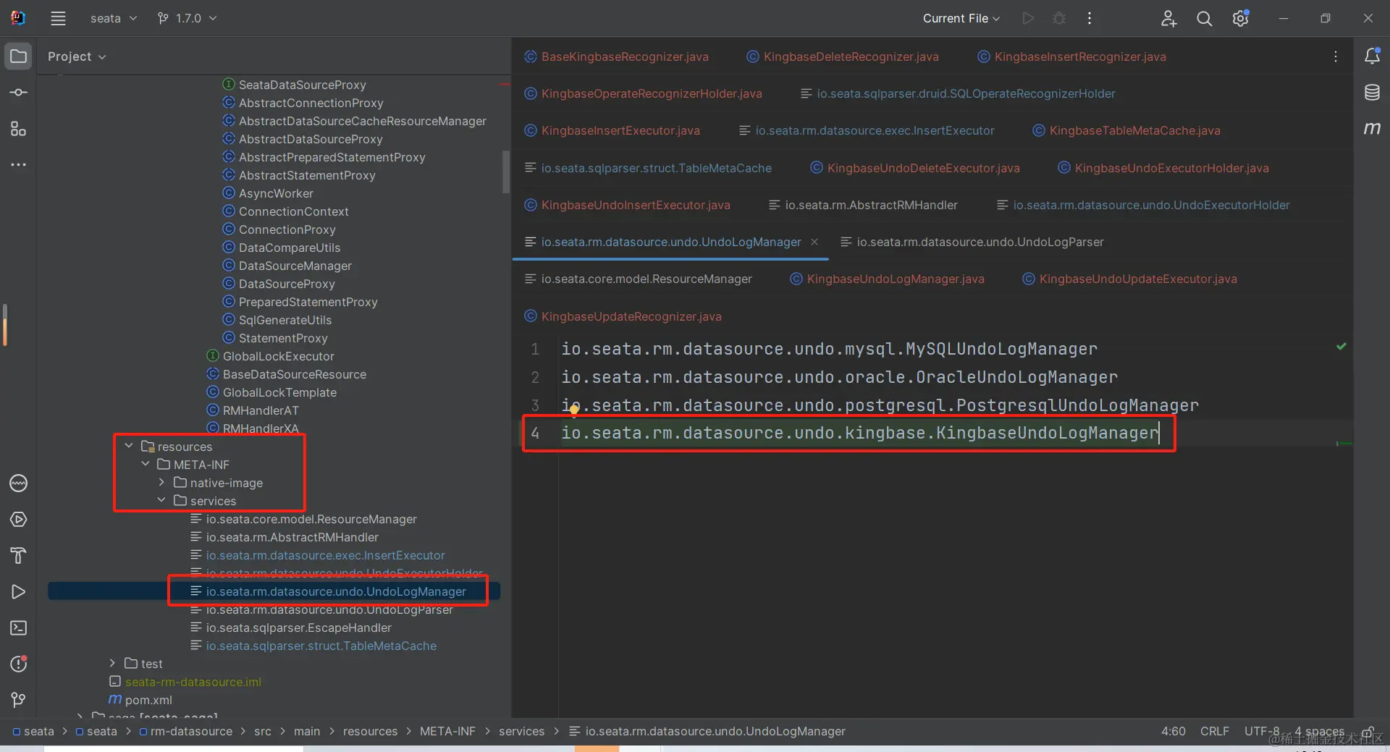Open the Project view selector dropdown
This screenshot has height=752, width=1390.
pyautogui.click(x=77, y=56)
